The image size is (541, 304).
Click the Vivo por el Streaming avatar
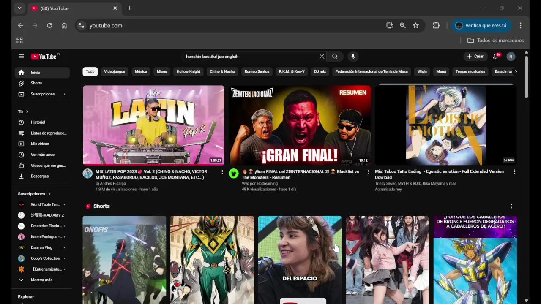[x=234, y=174]
